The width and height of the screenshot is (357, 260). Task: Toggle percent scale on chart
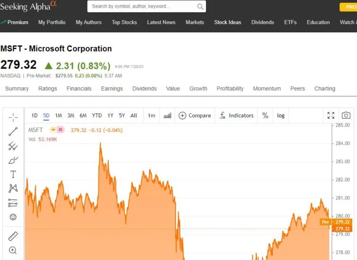(x=265, y=115)
